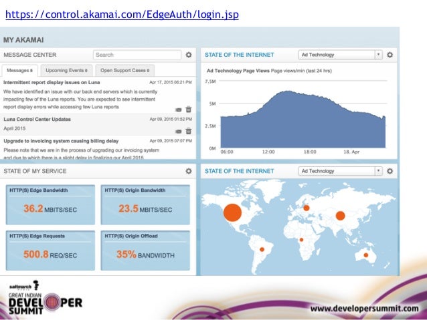
Task: Click the MY AKAMAI heading
Action: [x=23, y=40]
